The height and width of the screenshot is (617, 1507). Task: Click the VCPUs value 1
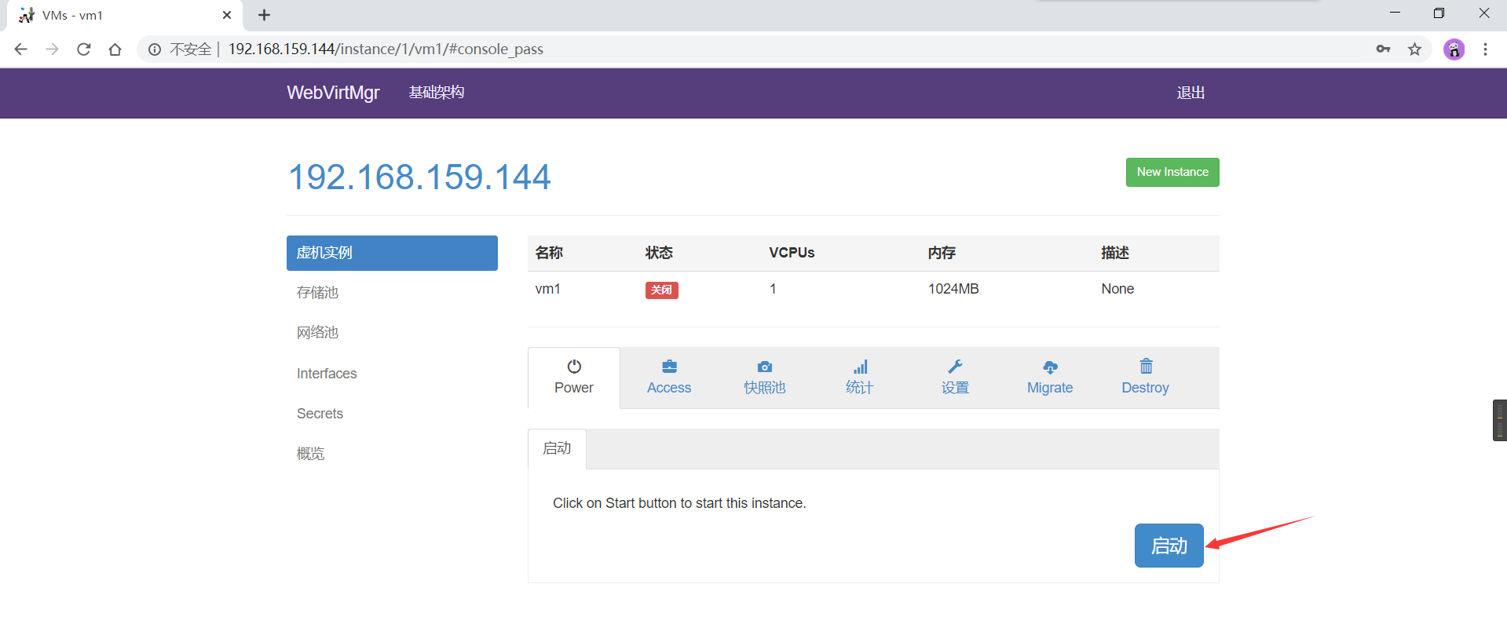click(x=773, y=289)
